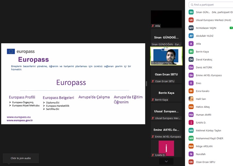Image resolution: width=233 pixels, height=166 pixels.
Task: Select Abdullah YILDIZ in participant list
Action: 205,36
